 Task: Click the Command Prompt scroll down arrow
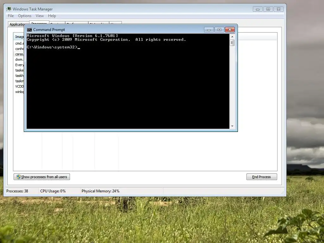[x=232, y=126]
